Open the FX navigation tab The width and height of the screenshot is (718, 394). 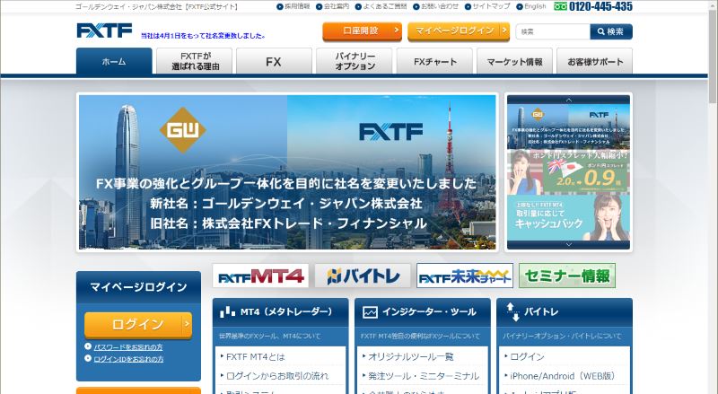click(x=274, y=61)
